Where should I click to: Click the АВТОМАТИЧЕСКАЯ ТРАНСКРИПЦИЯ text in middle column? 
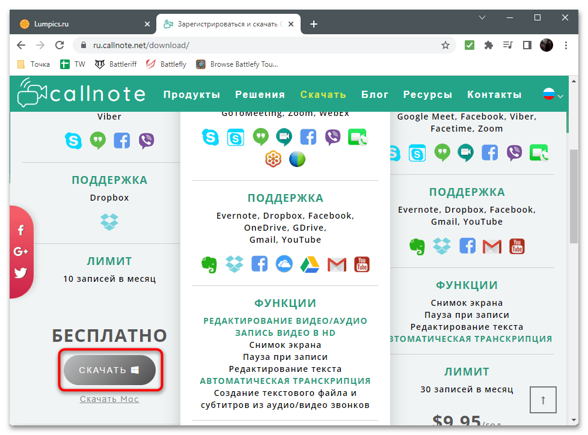click(x=285, y=381)
